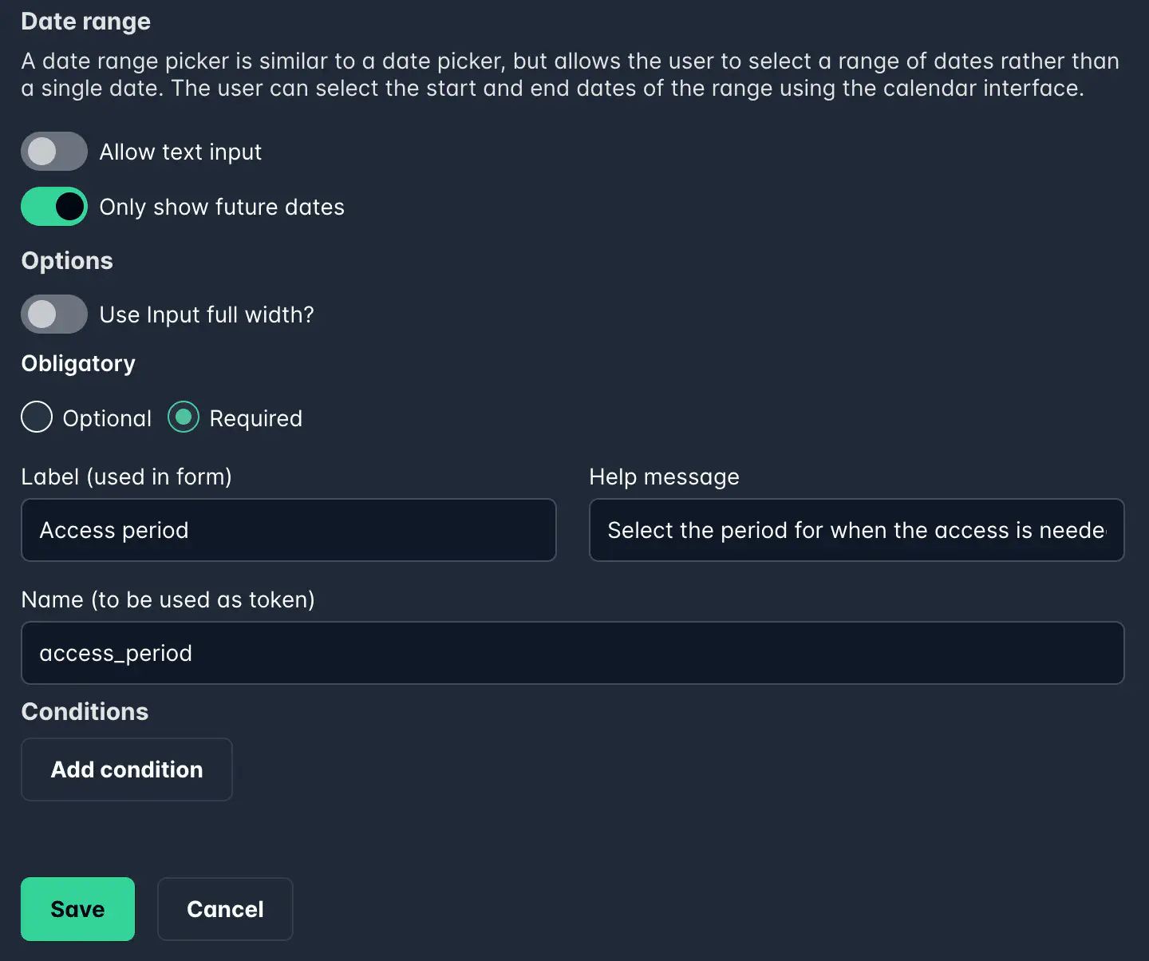The width and height of the screenshot is (1149, 961).
Task: Click the Name (to be used as token) caption
Action: click(168, 599)
